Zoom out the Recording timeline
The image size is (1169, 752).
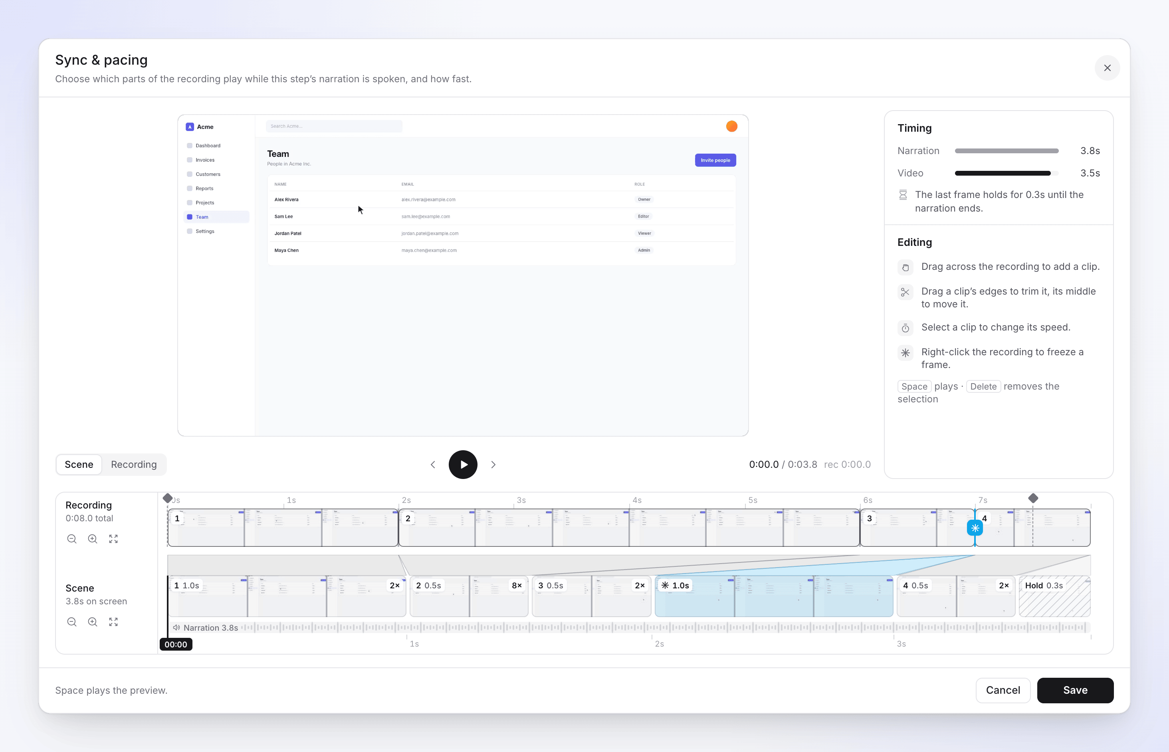[x=72, y=538]
